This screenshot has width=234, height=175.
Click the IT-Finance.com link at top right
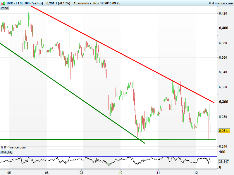[221, 3]
